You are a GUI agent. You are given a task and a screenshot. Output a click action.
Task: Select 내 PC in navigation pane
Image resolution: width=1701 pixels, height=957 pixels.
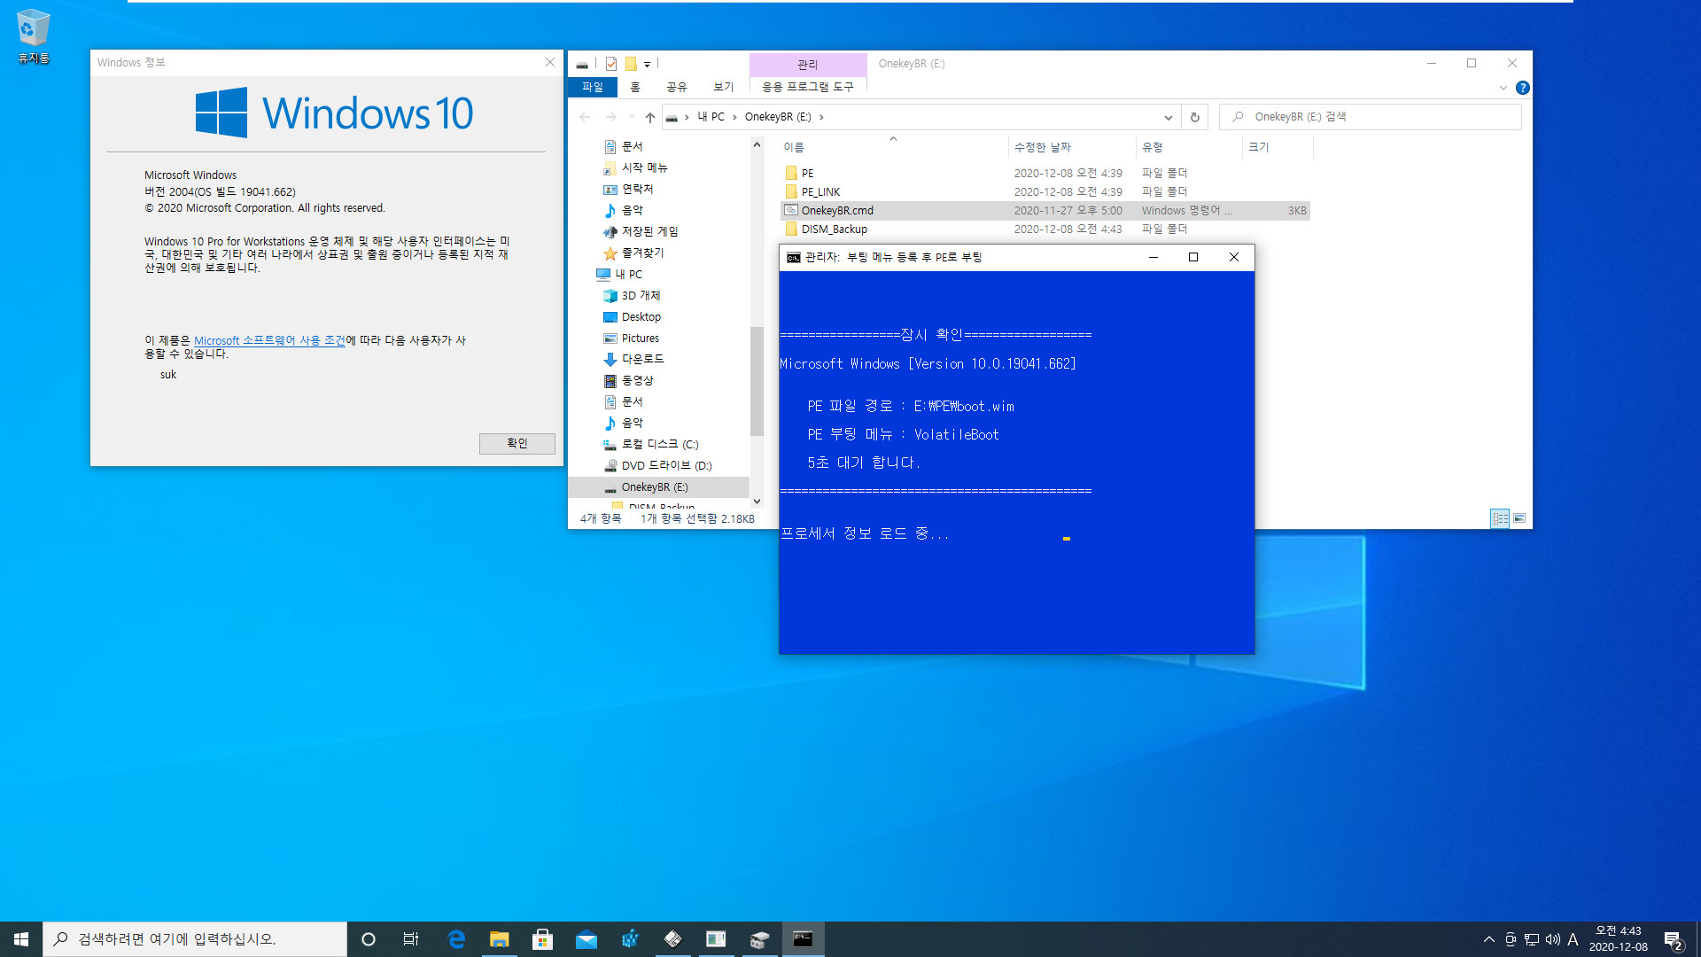pos(628,274)
